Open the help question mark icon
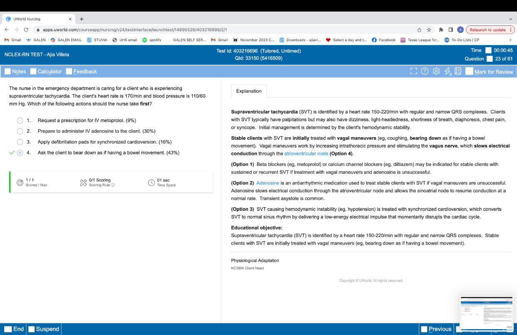The width and height of the screenshot is (517, 335). point(425,71)
